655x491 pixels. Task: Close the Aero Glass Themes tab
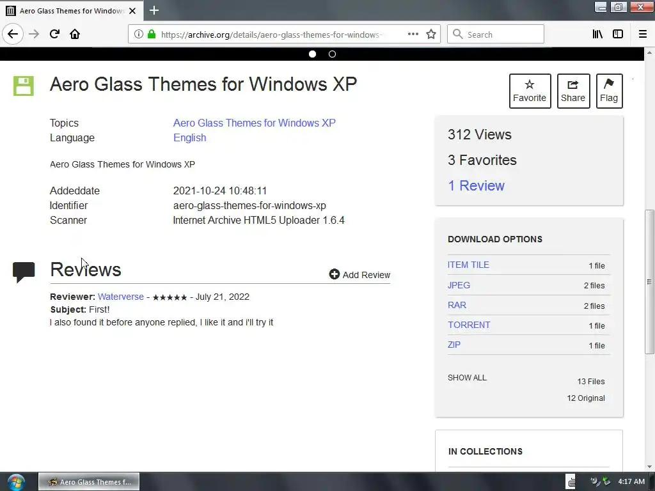click(132, 11)
